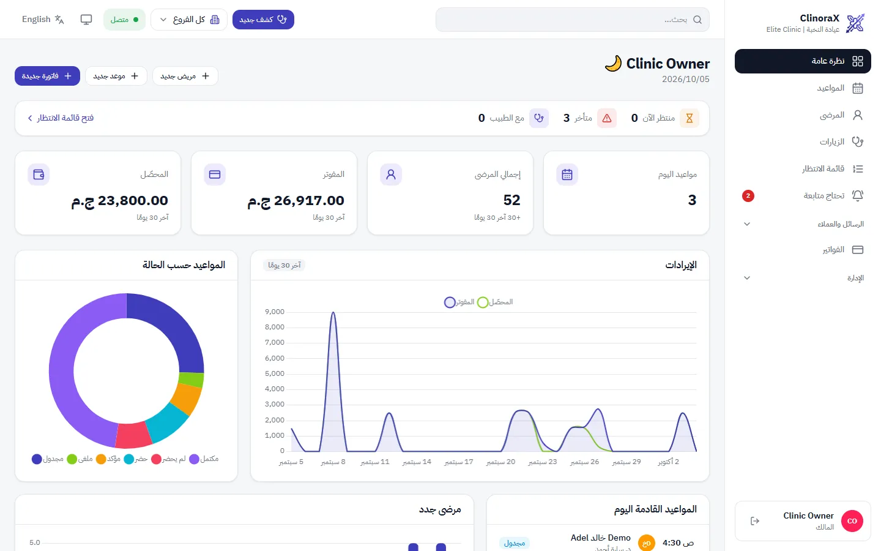Click the wallet icon on المحصل tile

[x=39, y=174]
